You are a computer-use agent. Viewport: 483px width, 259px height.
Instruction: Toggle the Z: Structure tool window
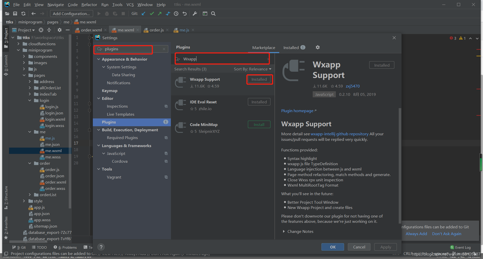(x=6, y=198)
